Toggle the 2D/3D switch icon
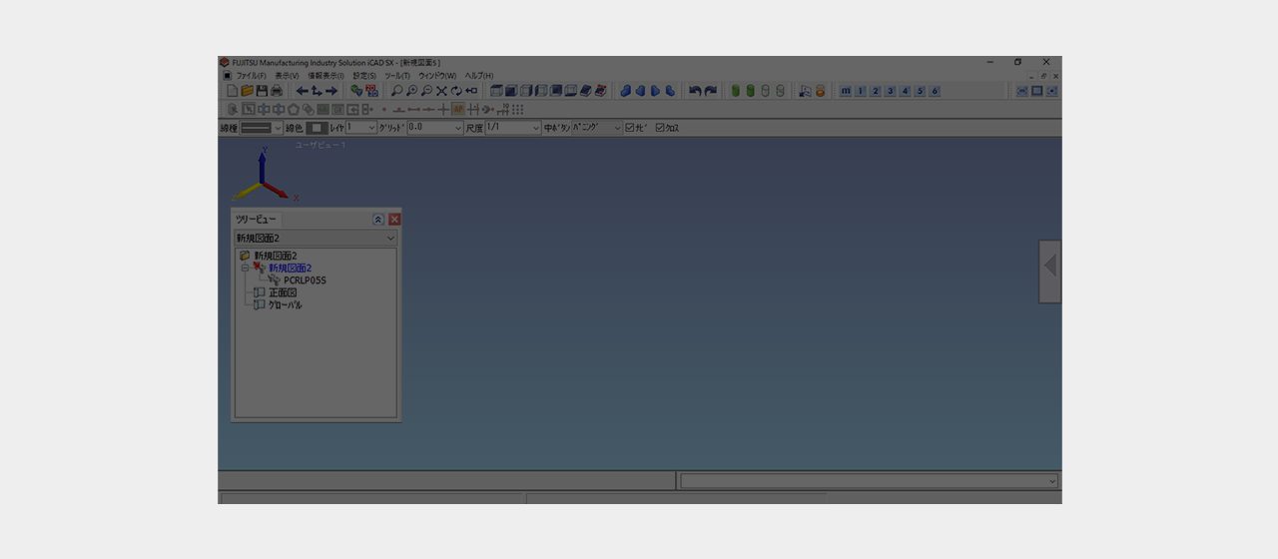This screenshot has width=1278, height=559. 372,91
